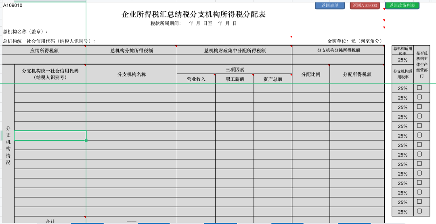Select the cell containing A109010
Image resolution: width=436 pixels, height=224 pixels.
[13, 5]
